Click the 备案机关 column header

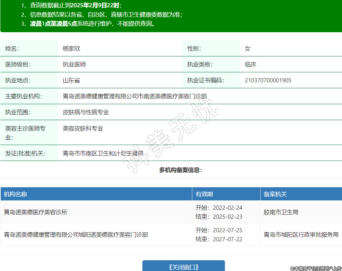(275, 194)
